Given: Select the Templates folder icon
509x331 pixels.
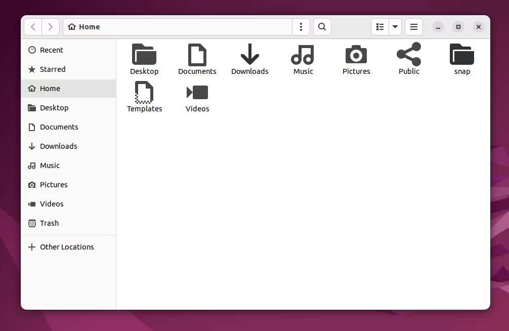Looking at the screenshot, I should pos(144,92).
